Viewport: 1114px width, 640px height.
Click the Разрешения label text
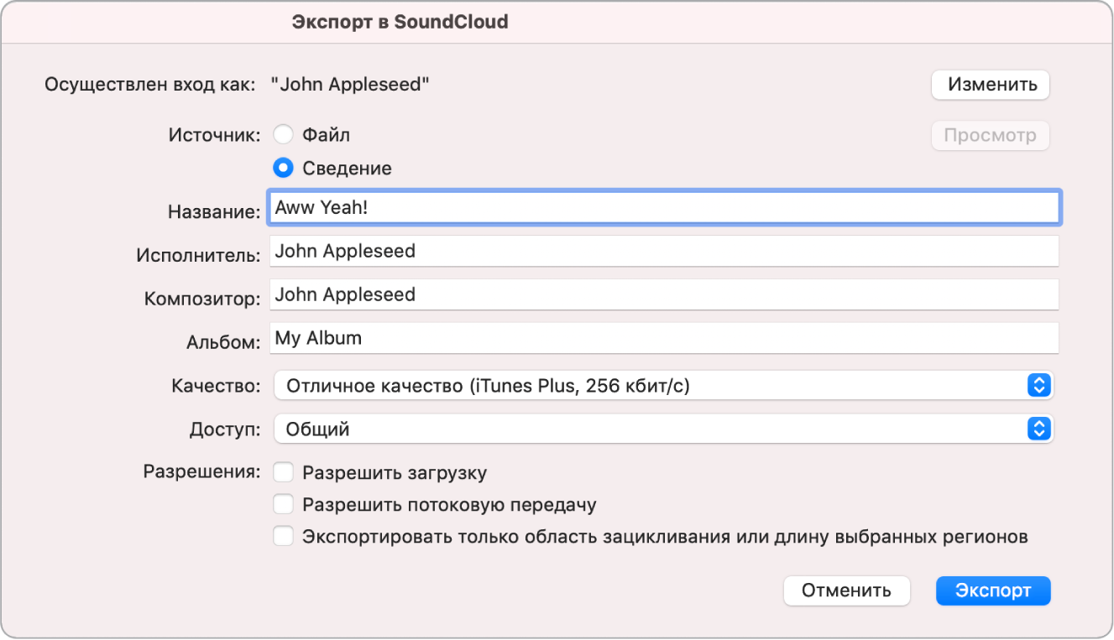point(201,471)
